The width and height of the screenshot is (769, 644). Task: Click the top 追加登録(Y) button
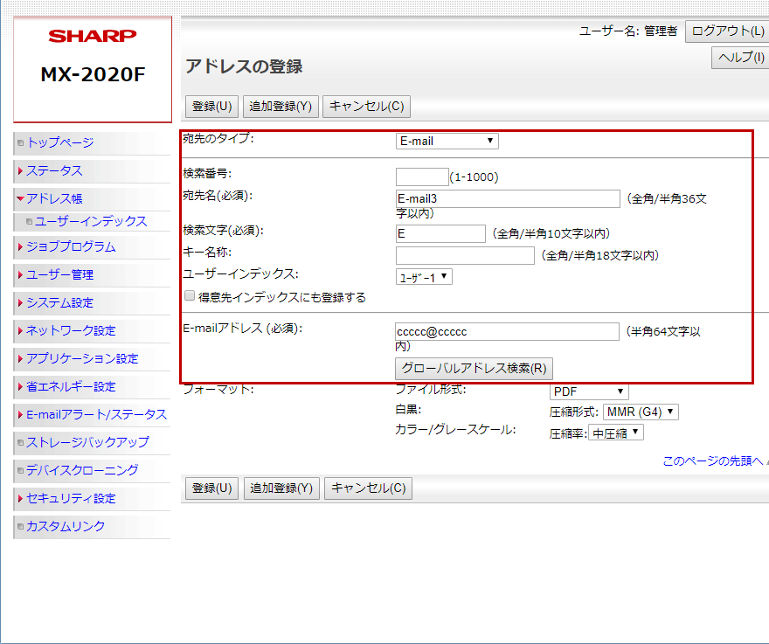[x=281, y=106]
